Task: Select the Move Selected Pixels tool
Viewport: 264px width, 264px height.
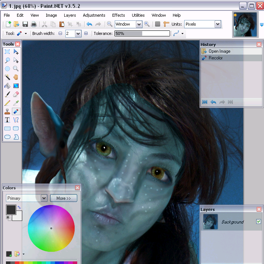Action: 16,52
